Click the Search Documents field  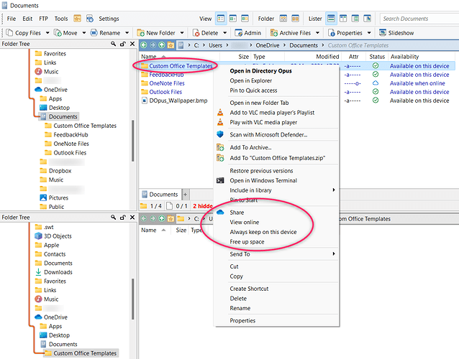[419, 19]
